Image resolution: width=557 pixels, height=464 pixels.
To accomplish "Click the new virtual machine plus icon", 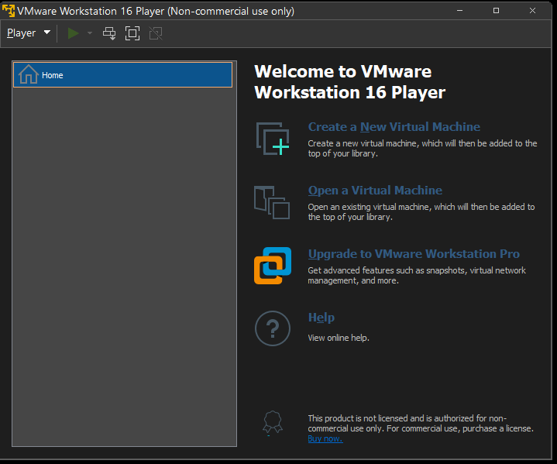I will (273, 139).
